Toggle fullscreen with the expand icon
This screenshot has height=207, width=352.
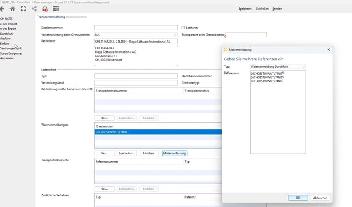(23, 9)
